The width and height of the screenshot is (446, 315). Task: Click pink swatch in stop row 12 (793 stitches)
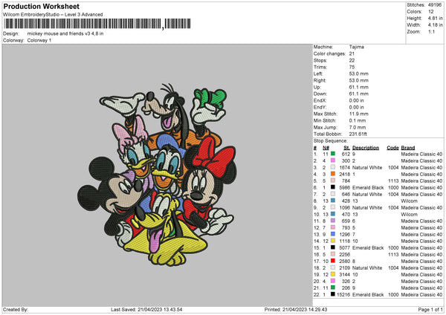333,227
